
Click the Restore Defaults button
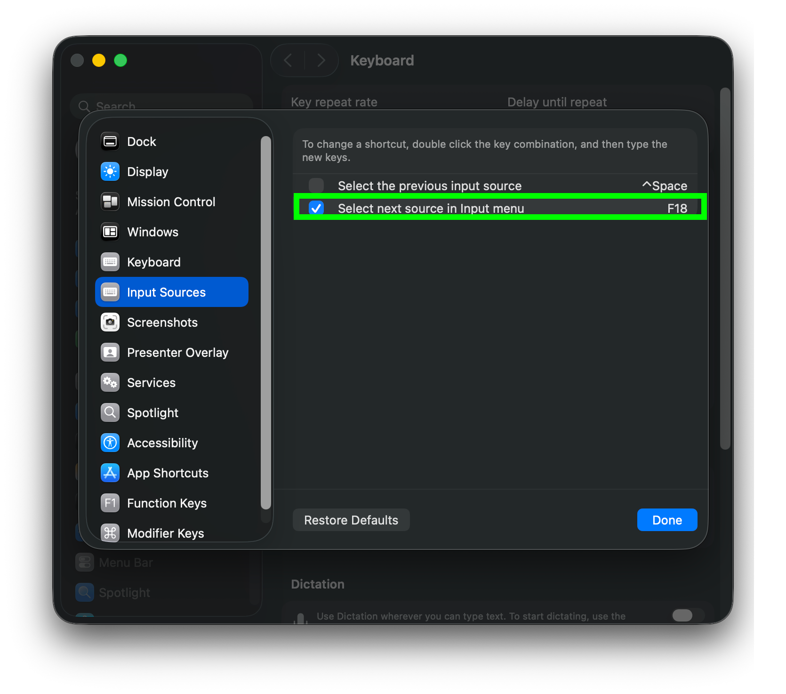tap(351, 520)
